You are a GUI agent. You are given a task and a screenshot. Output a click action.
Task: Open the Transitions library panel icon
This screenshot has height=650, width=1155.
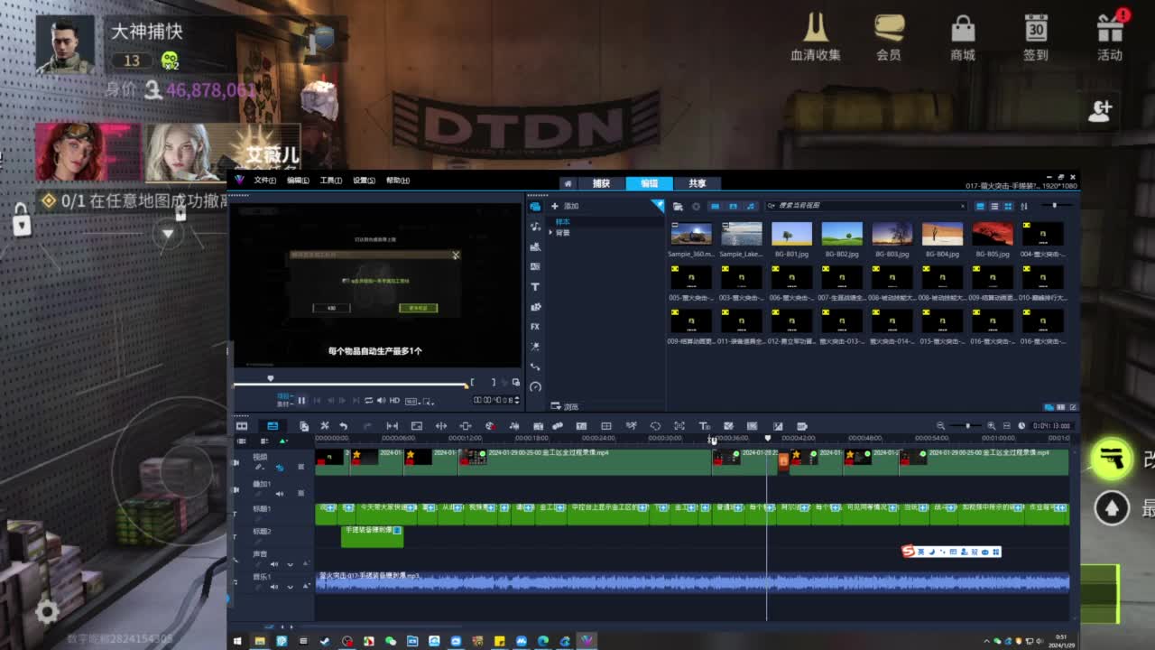pyautogui.click(x=535, y=266)
